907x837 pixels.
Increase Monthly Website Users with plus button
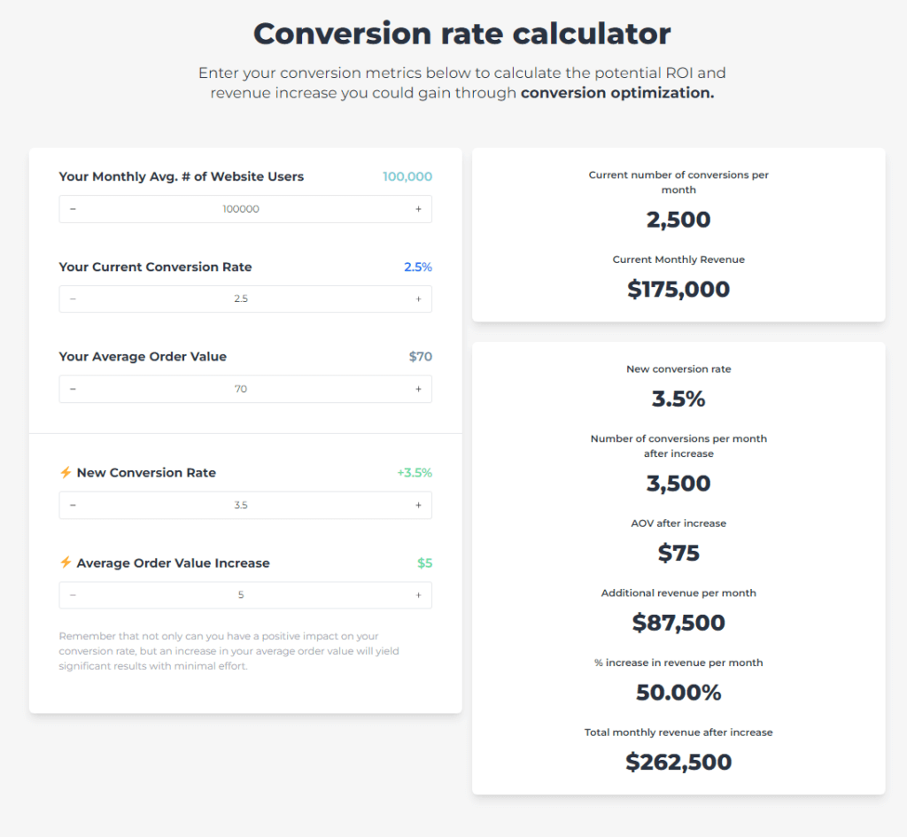[x=418, y=209]
